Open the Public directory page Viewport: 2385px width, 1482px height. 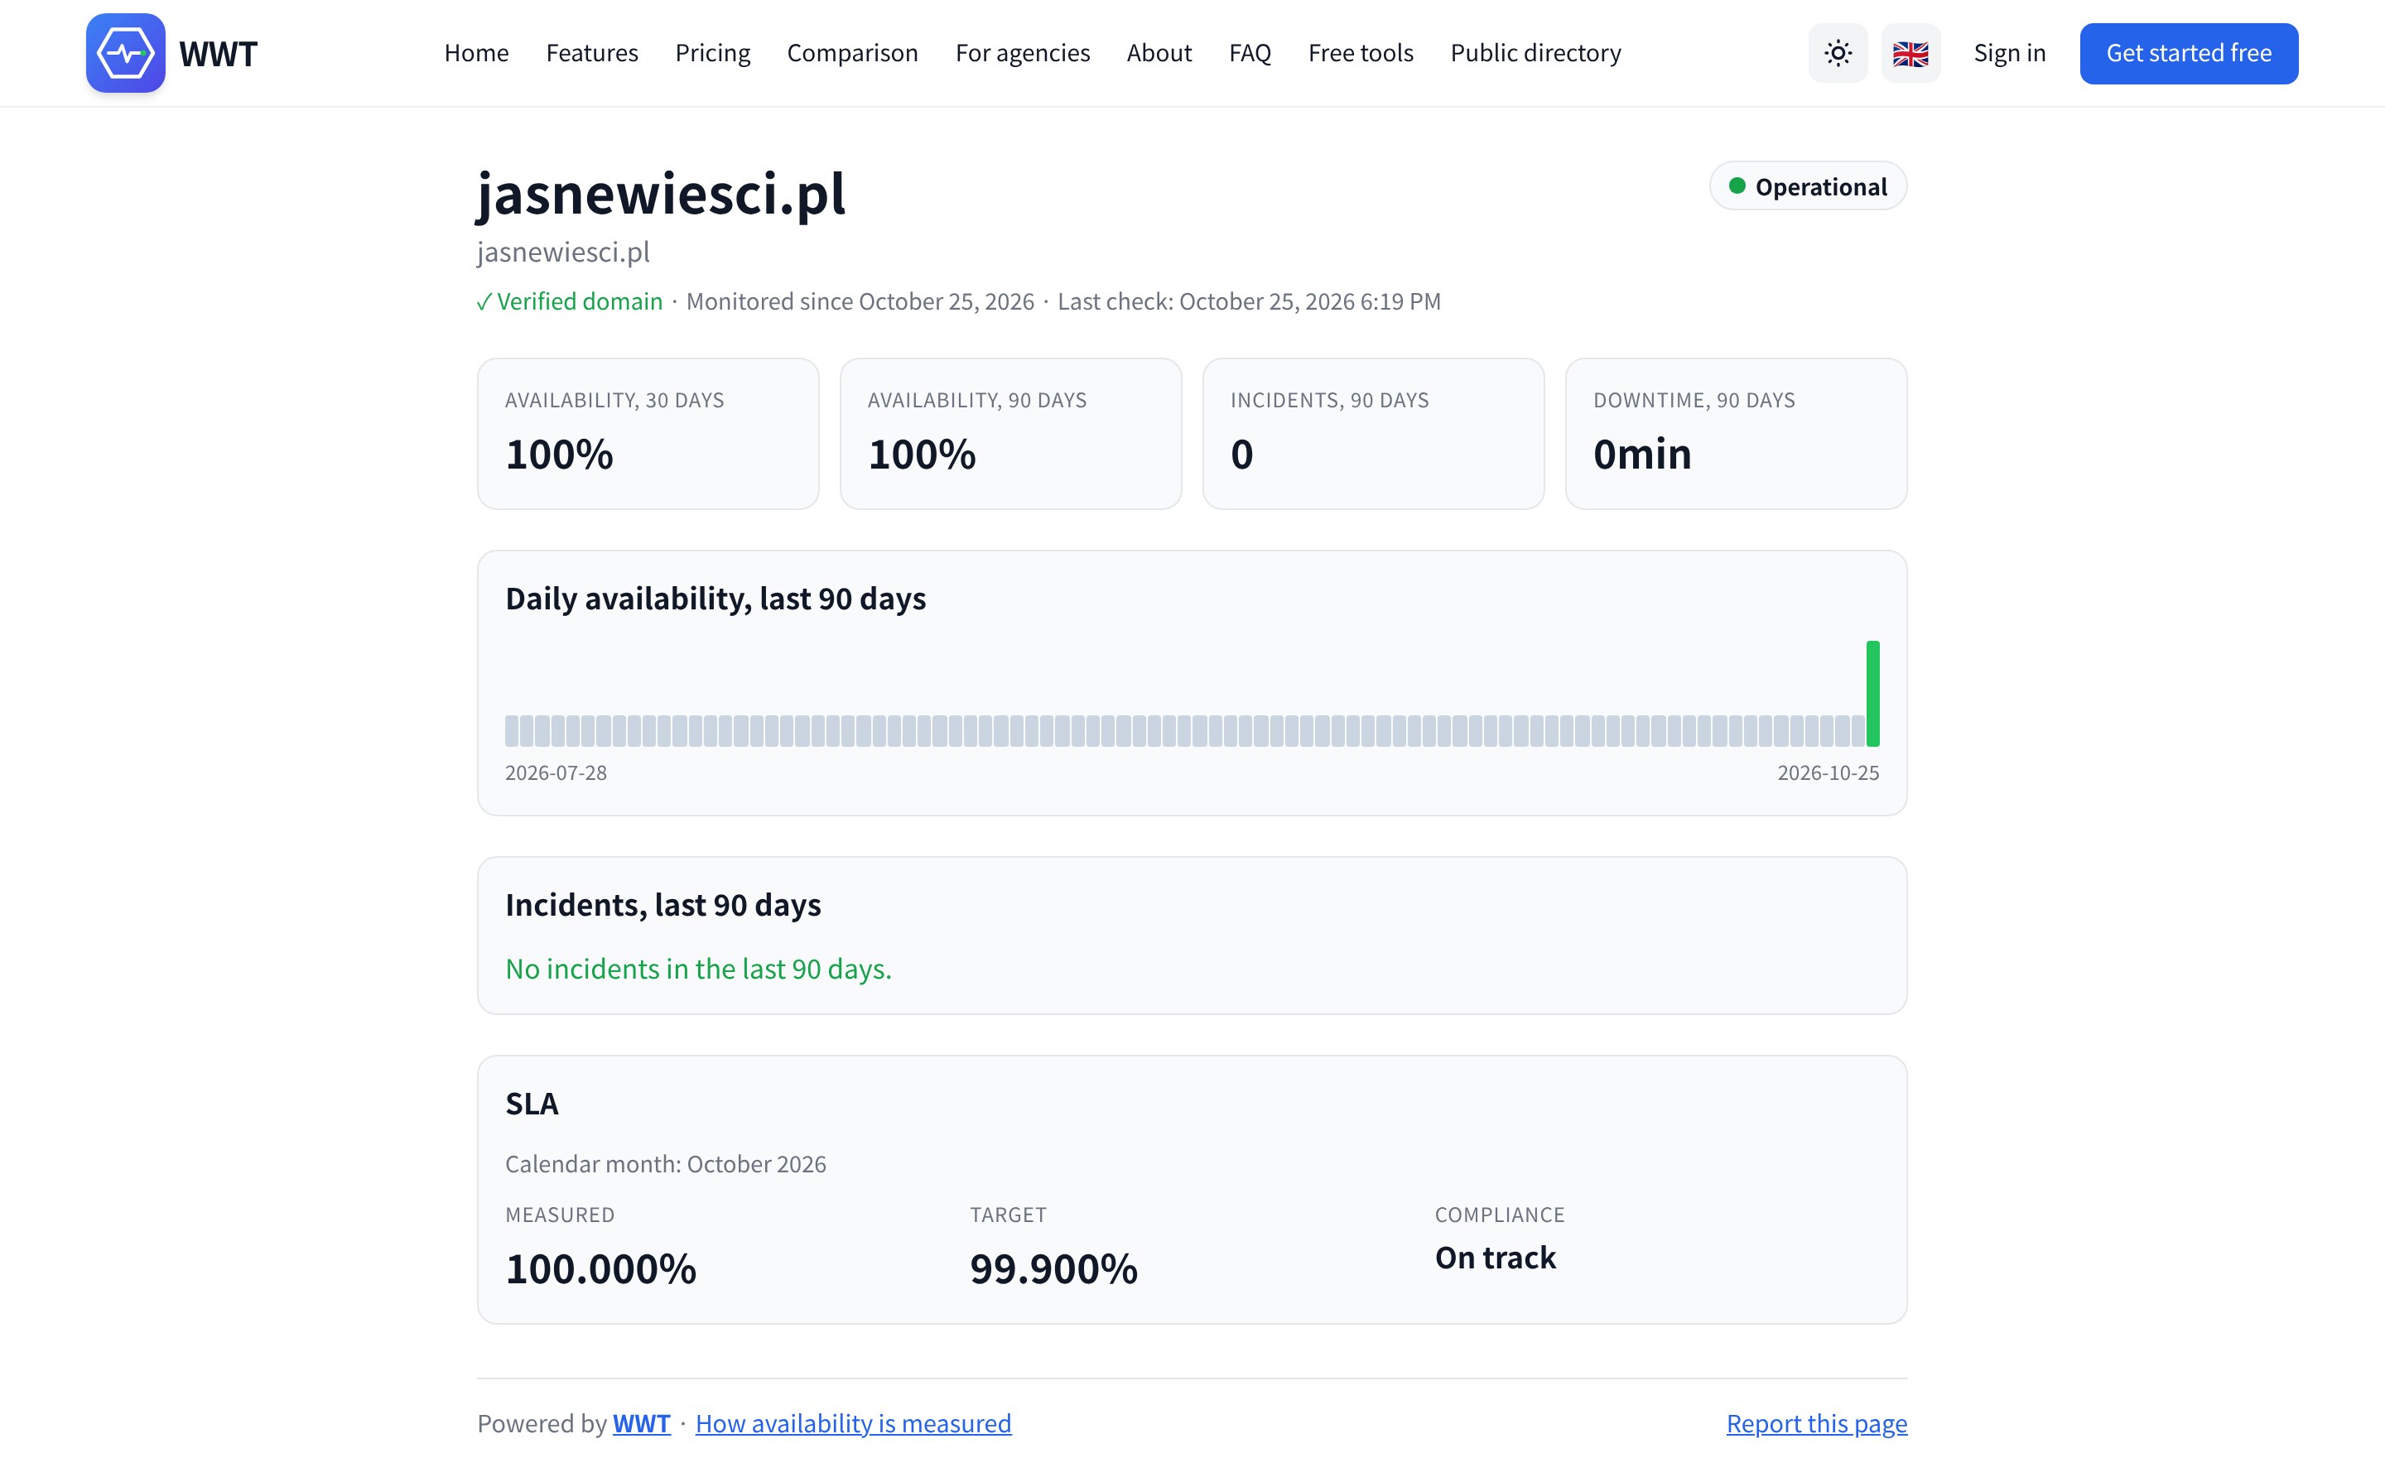point(1535,53)
